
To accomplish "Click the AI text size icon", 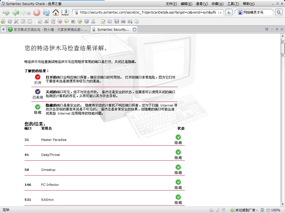I will point(46,21).
